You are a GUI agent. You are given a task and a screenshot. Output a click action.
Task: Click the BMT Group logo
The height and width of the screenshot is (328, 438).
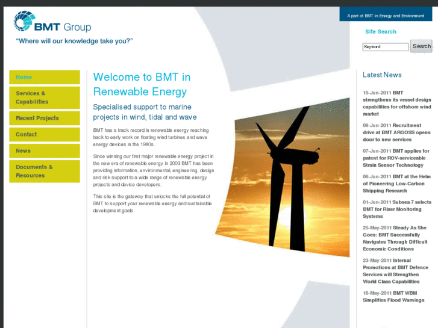click(52, 22)
